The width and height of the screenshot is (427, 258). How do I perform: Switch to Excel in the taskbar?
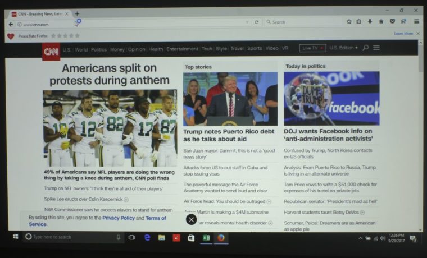(206, 238)
